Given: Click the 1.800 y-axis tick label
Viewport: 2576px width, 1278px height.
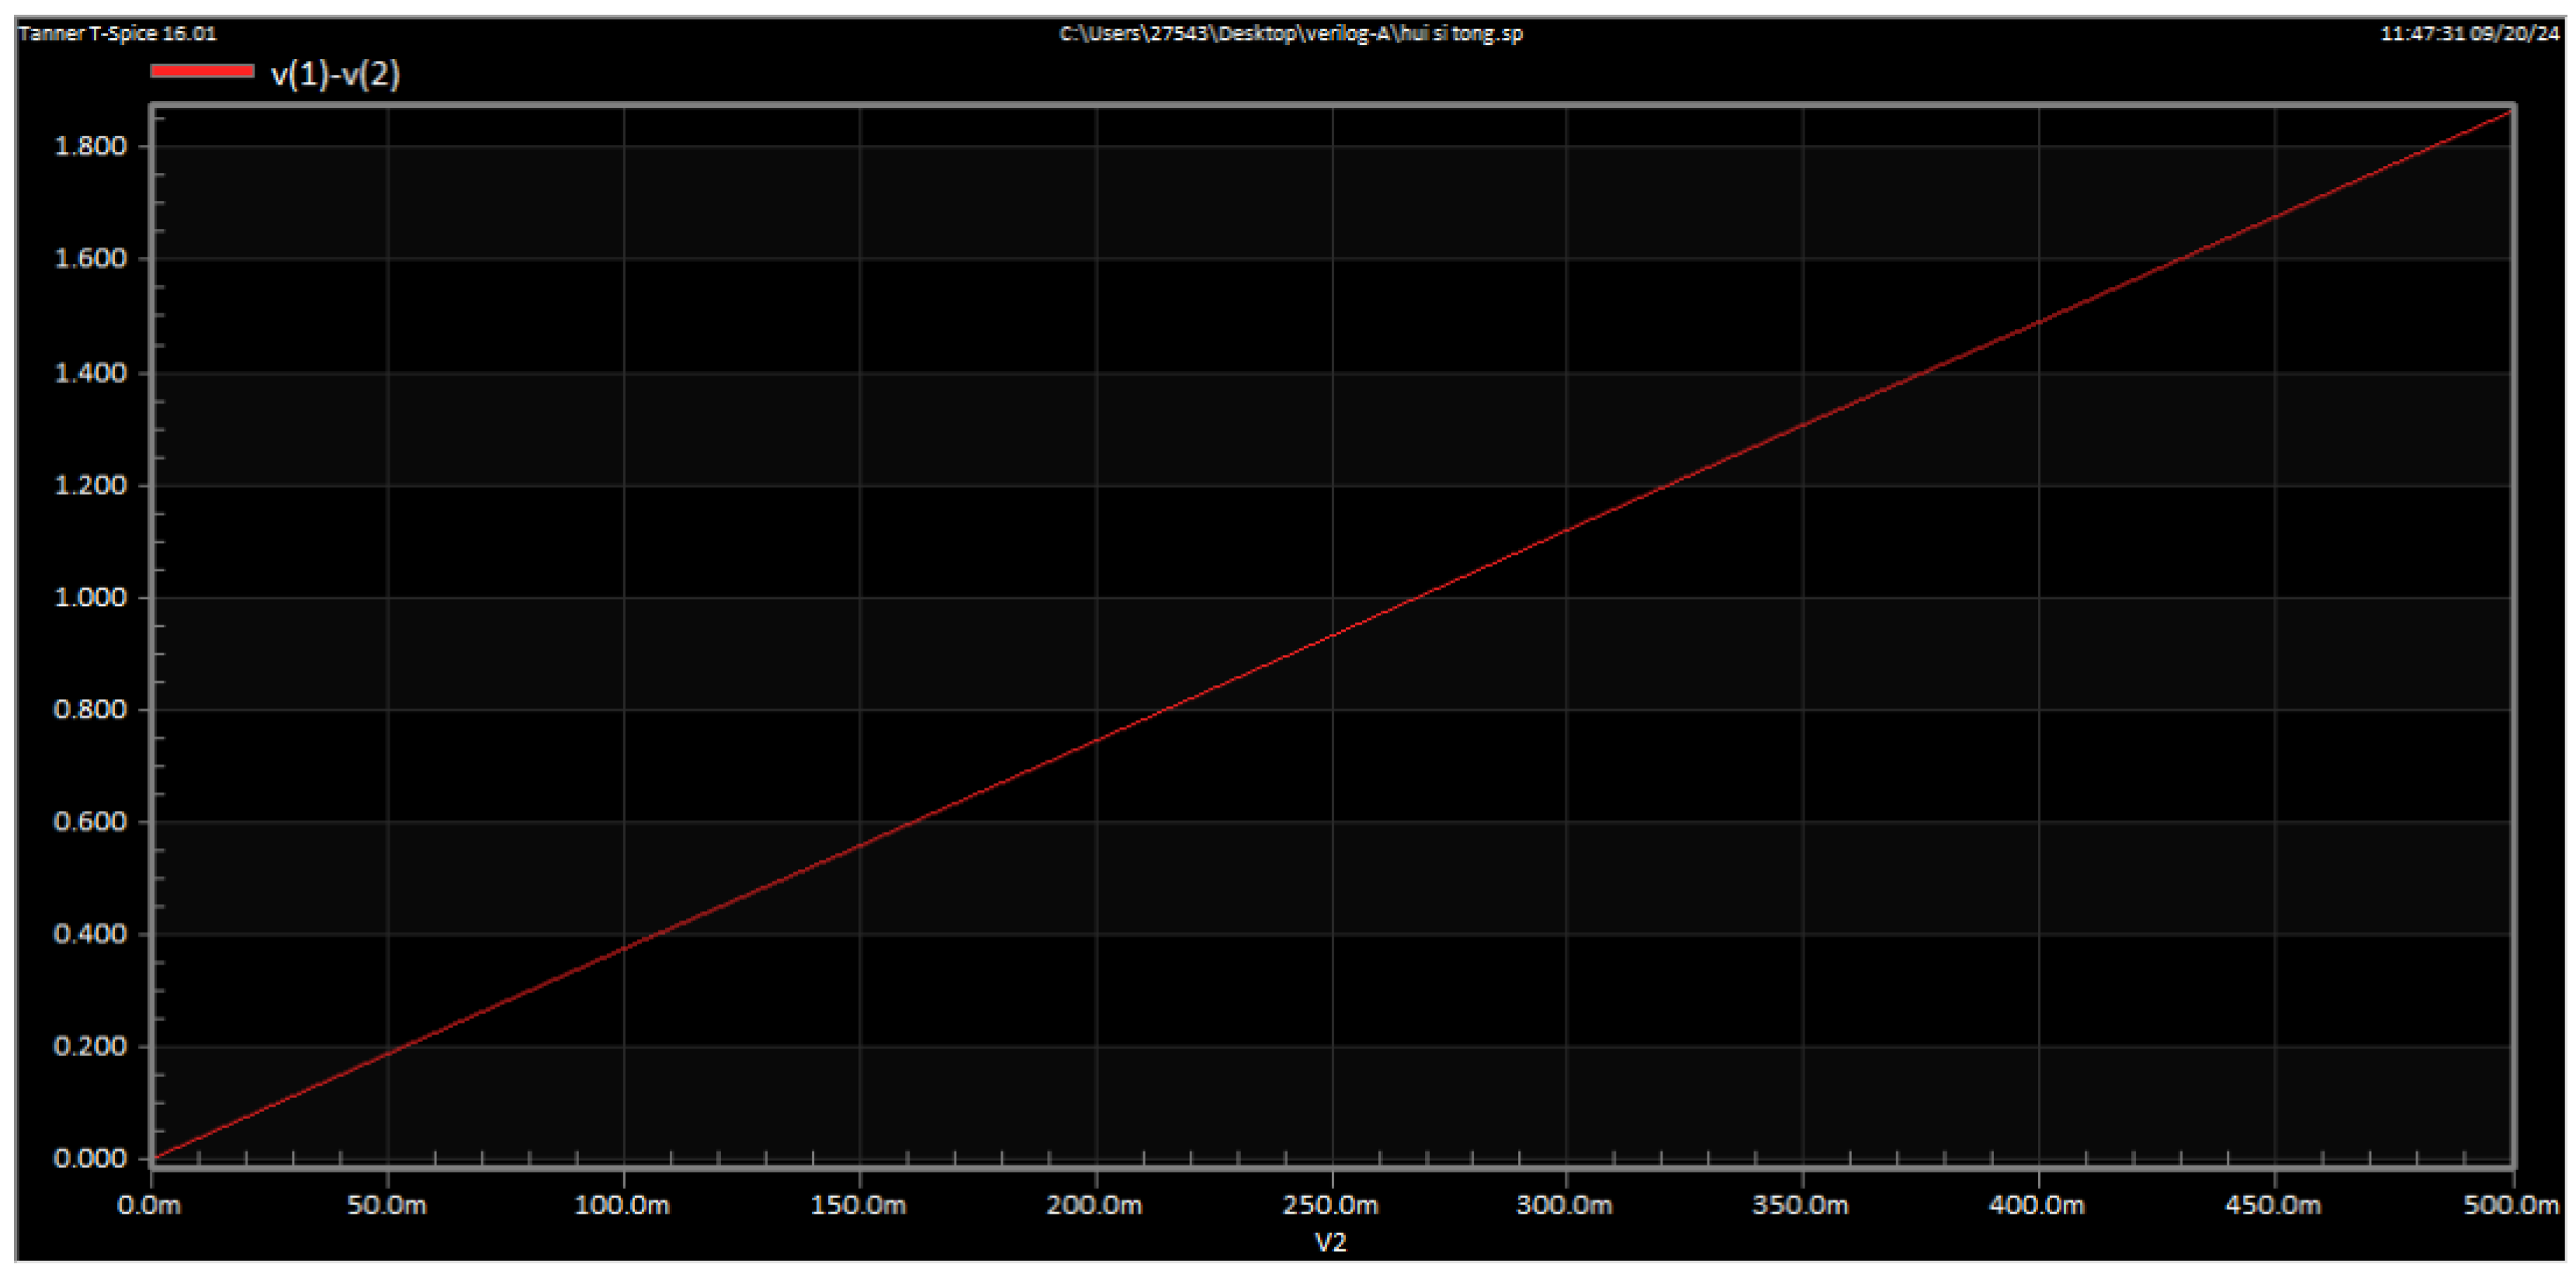Looking at the screenshot, I should click(x=90, y=146).
